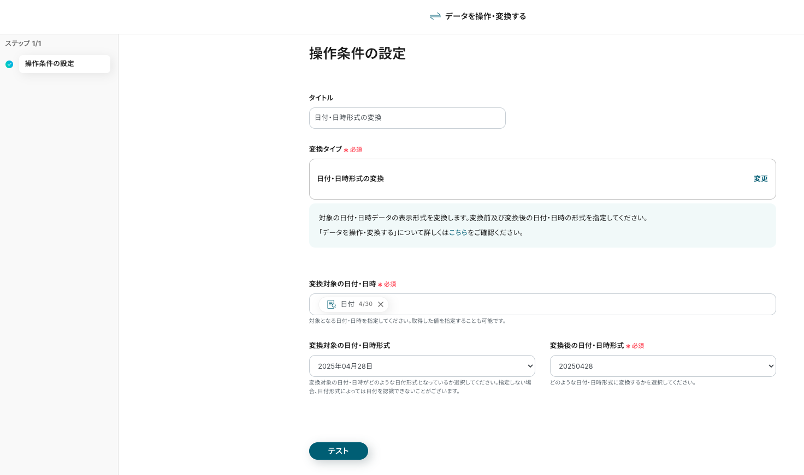This screenshot has width=804, height=475.
Task: Open the こちら help link
Action: [458, 232]
